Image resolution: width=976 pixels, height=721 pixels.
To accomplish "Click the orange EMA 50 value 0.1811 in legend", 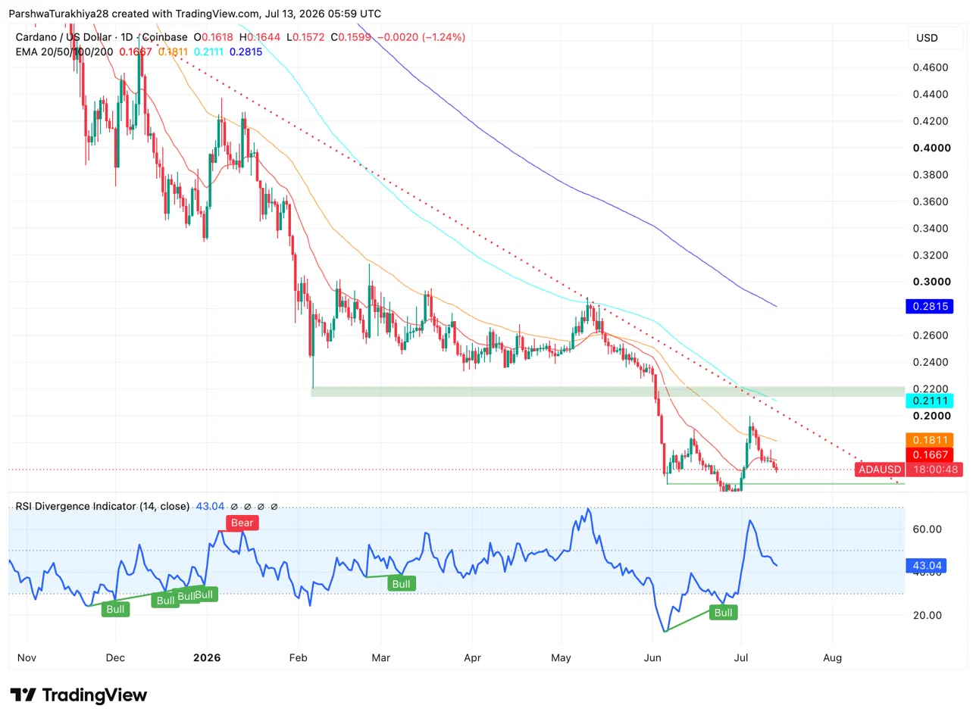I will click(173, 51).
